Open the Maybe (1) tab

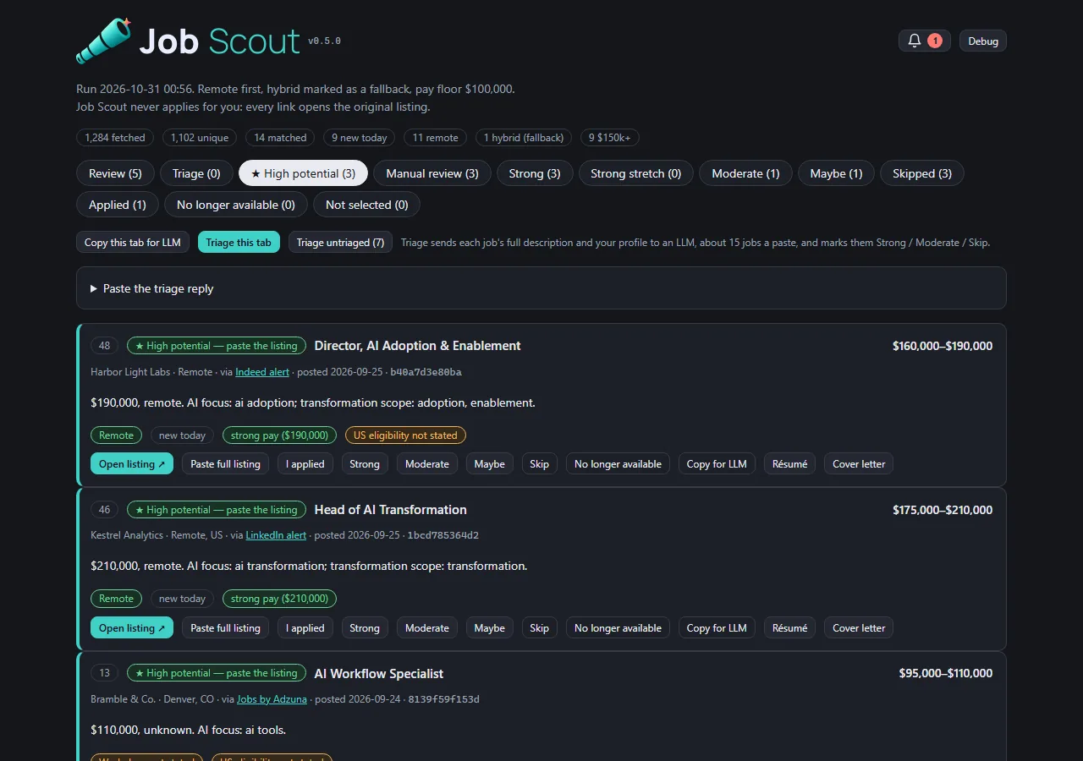coord(836,173)
